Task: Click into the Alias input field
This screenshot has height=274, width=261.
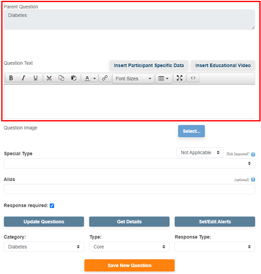Action: click(x=129, y=189)
